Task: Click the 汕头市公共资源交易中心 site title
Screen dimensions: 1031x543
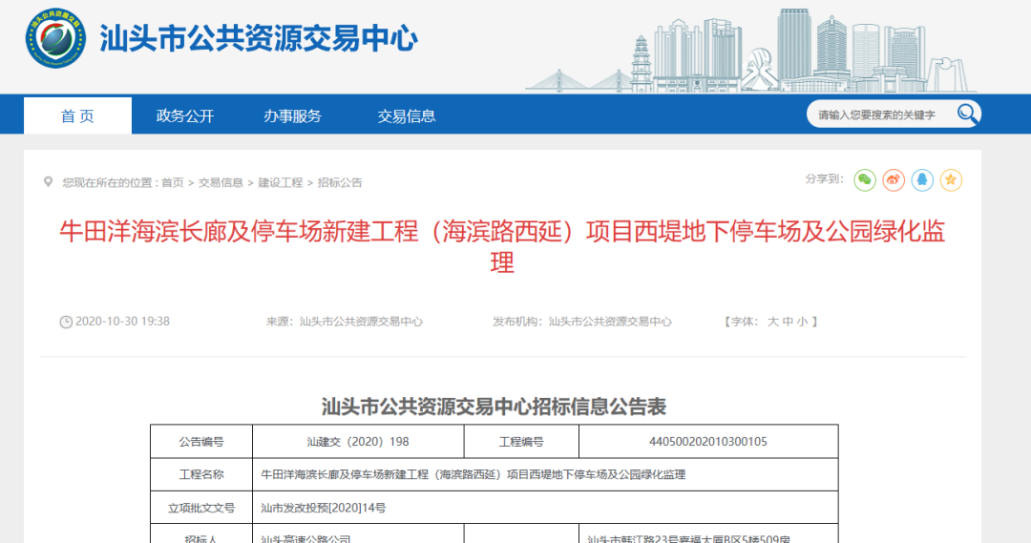Action: coord(259,38)
